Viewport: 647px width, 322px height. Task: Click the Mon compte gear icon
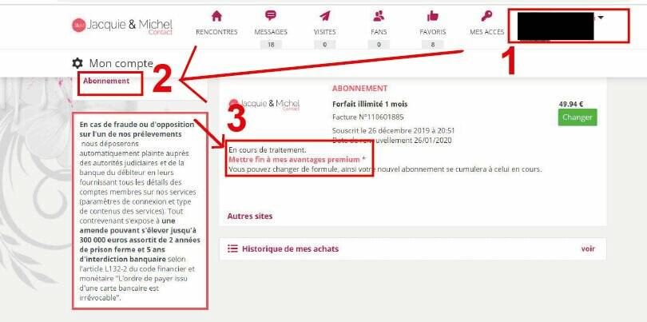click(77, 63)
